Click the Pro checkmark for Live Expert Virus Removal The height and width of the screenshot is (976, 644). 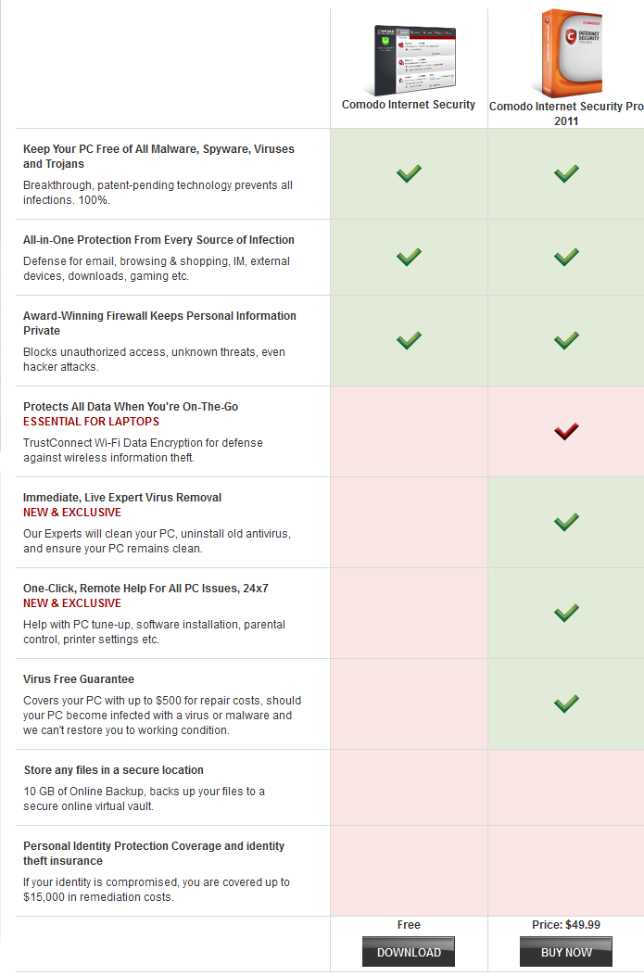click(x=566, y=522)
